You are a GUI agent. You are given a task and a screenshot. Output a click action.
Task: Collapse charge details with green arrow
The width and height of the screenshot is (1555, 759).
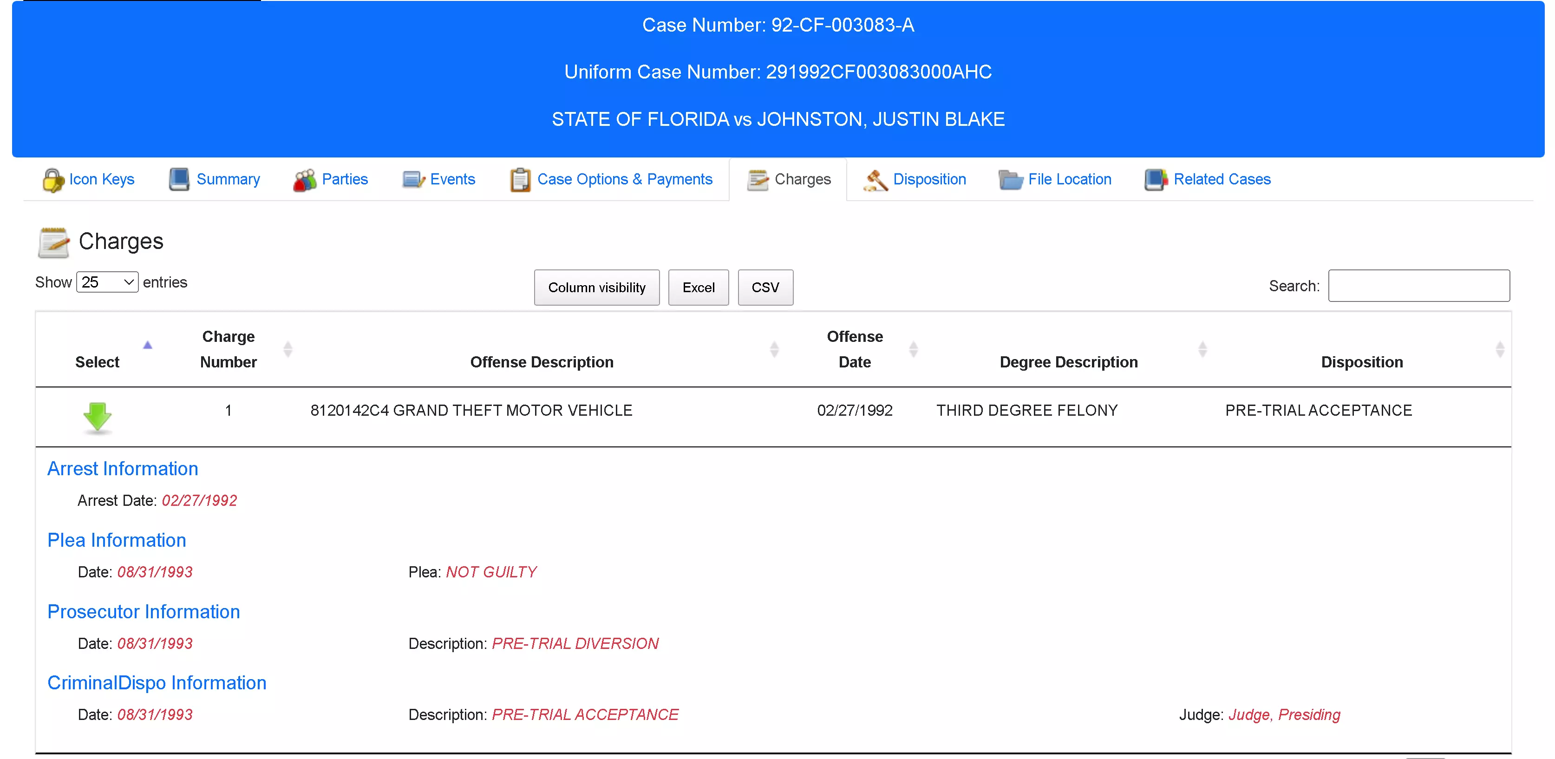click(x=97, y=417)
